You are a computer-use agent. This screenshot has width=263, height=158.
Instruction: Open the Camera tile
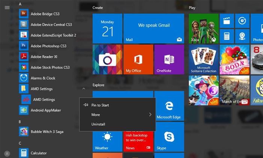107,59
